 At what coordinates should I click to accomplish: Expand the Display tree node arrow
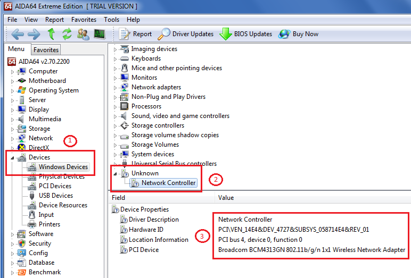coord(12,110)
